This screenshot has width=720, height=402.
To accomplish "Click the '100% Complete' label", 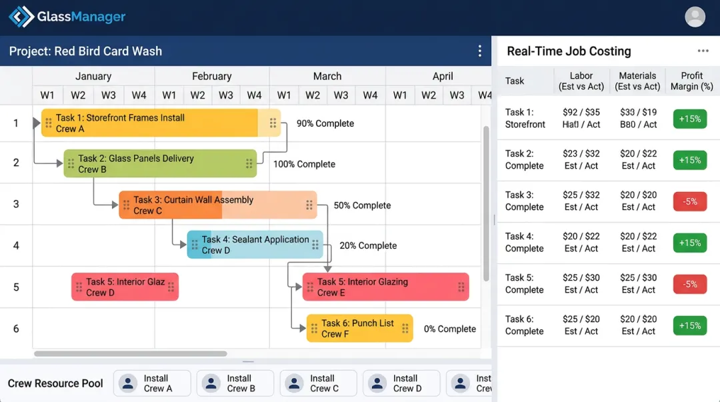I will click(304, 164).
